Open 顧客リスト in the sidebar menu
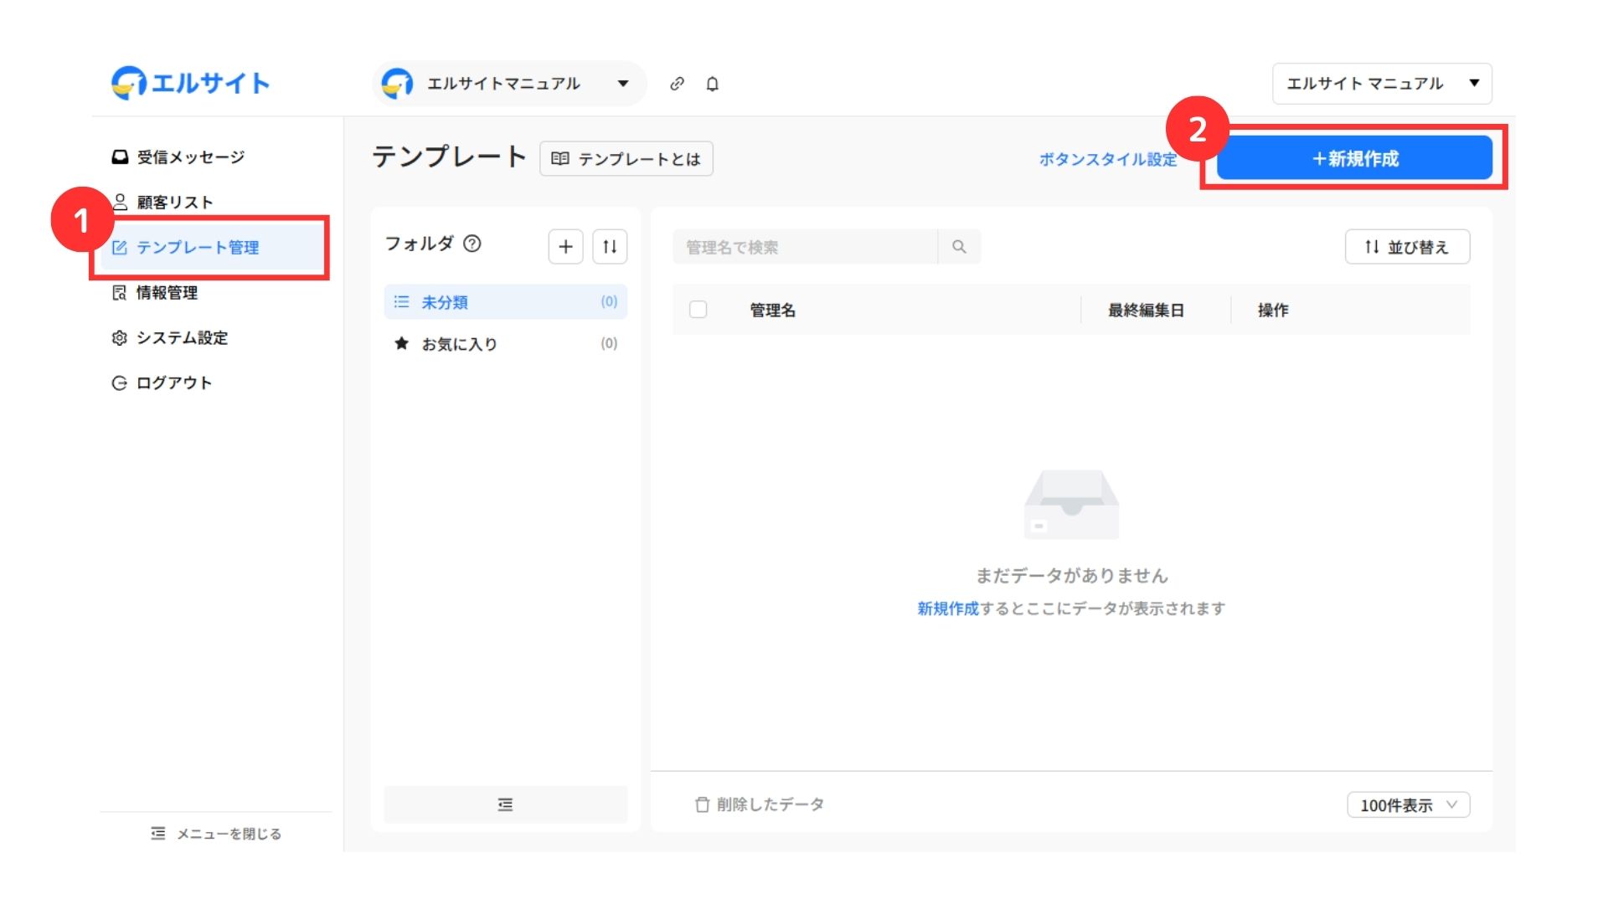Viewport: 1608px width, 904px height. (174, 203)
